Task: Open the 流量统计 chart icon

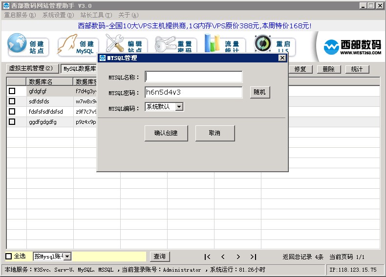Action: 213,44
